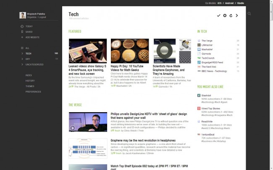Open the iOS mobile link
273x170 pixels.
coord(219,3)
